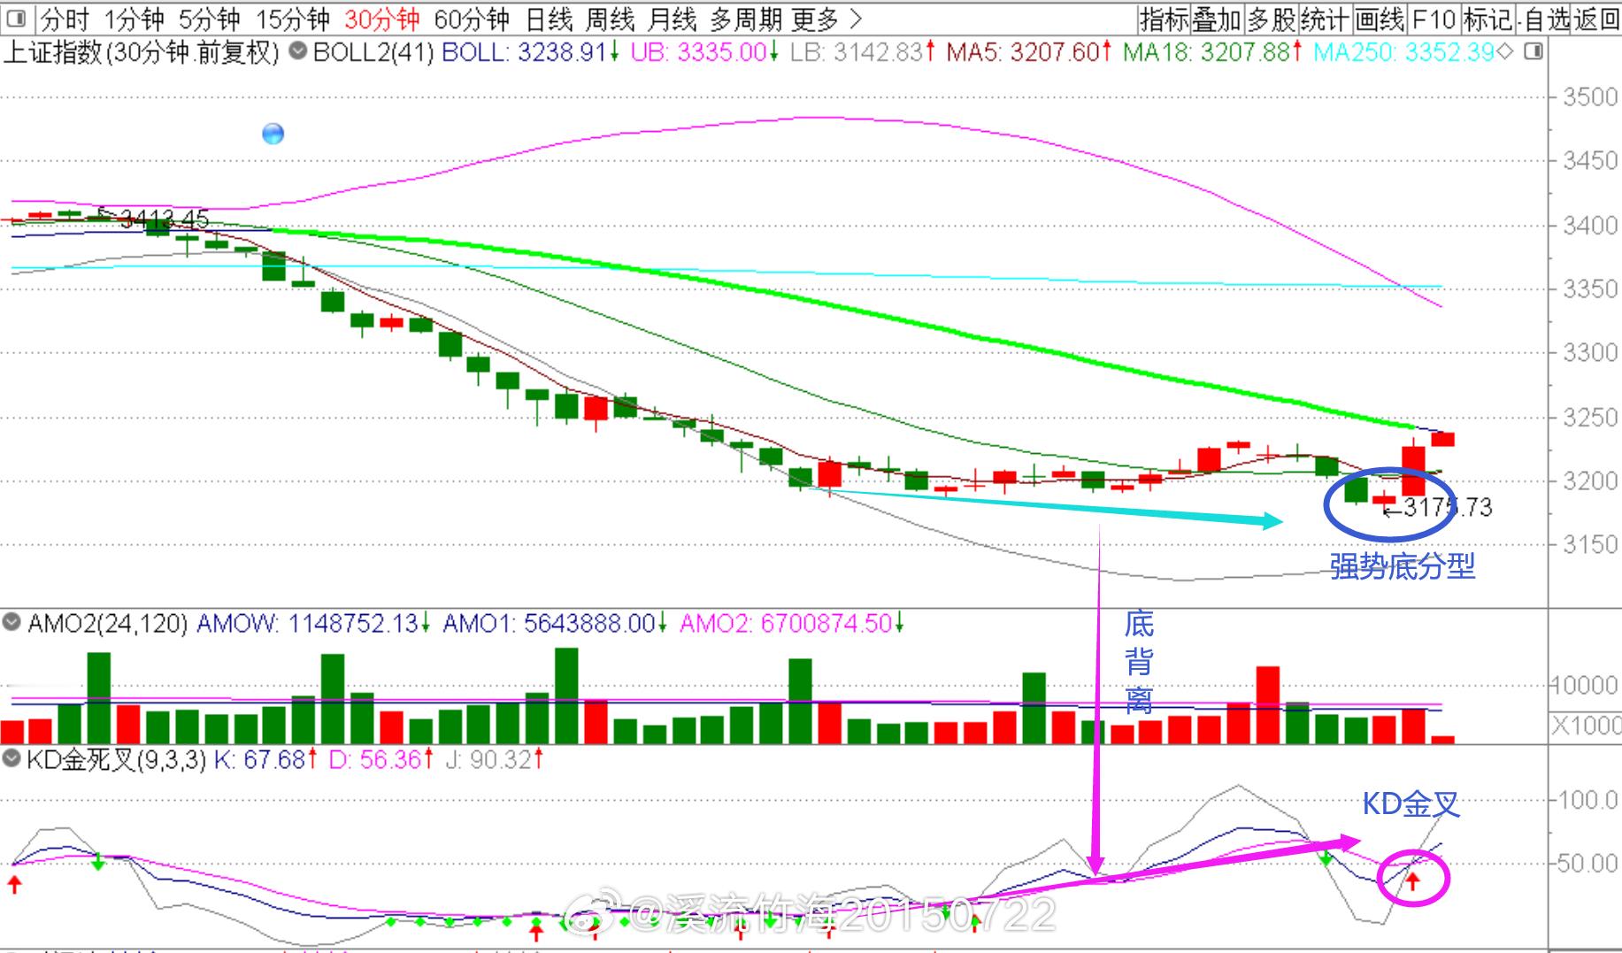Open the 统计 statistics button
This screenshot has height=953, width=1622.
(x=1325, y=19)
